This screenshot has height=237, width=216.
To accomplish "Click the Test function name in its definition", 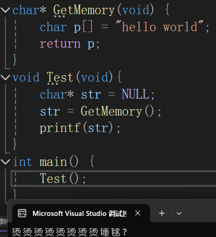I will tap(60, 77).
